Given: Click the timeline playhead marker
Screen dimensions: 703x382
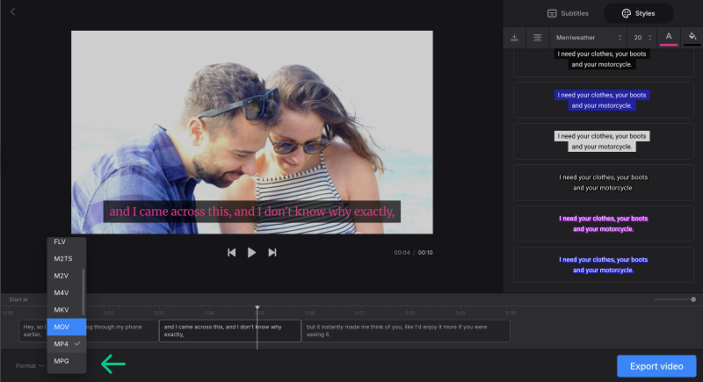Looking at the screenshot, I should click(257, 308).
